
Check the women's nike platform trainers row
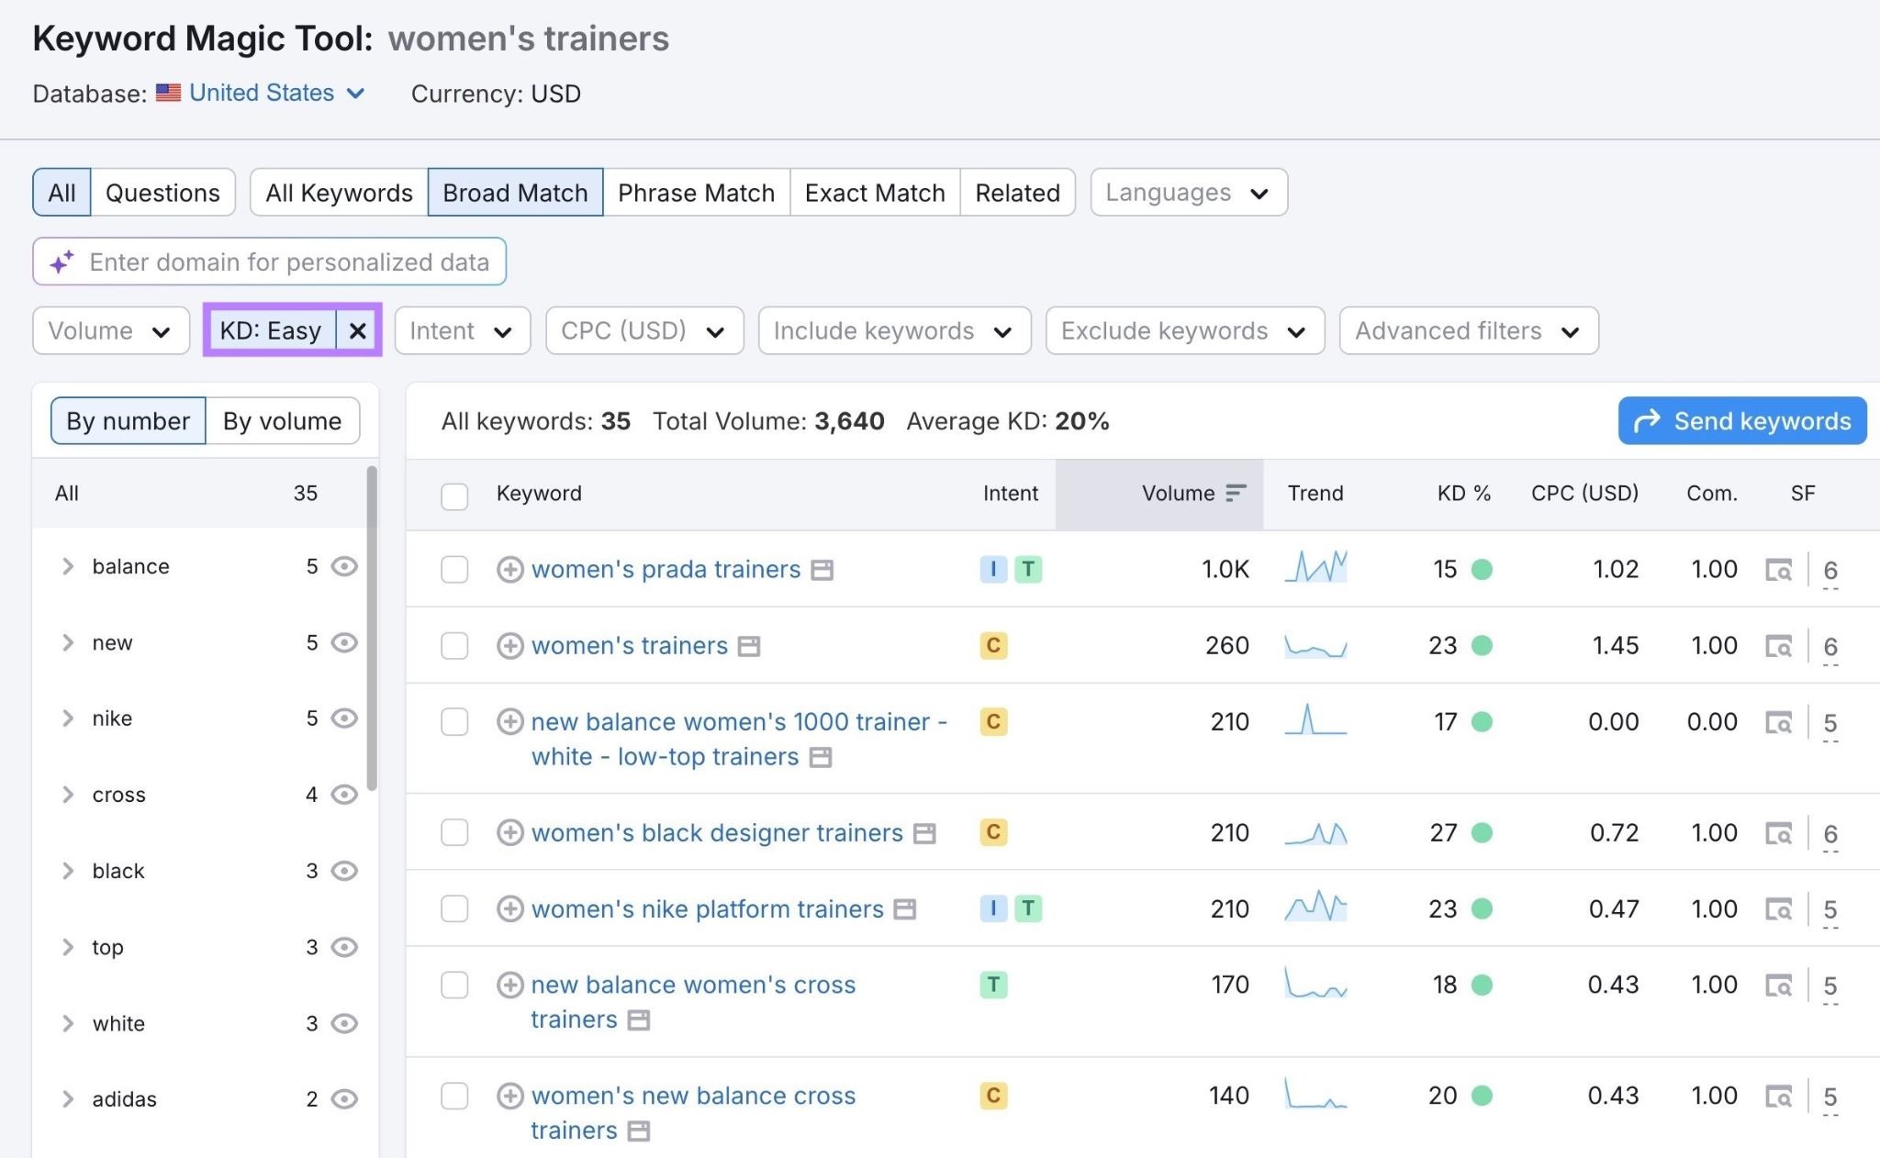(454, 909)
